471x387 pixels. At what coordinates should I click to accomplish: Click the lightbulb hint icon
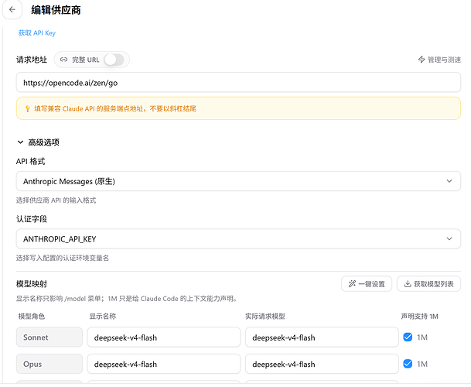pyautogui.click(x=27, y=108)
